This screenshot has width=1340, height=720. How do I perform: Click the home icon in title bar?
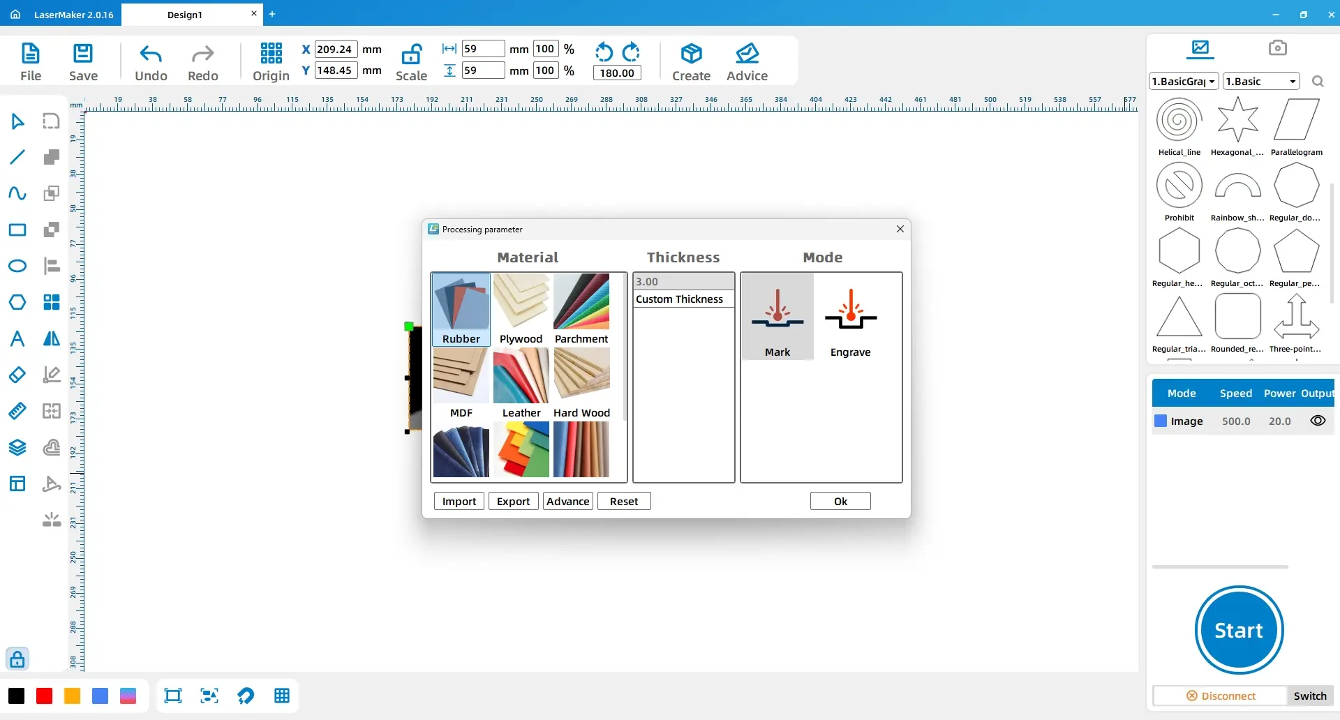[15, 14]
